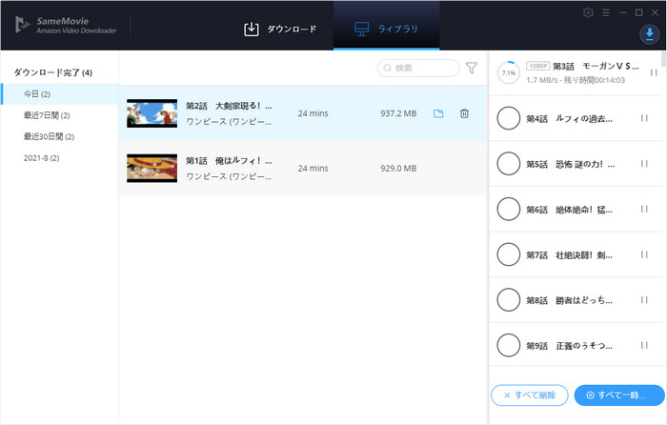Click the ワンピース subtitle under 第1話
This screenshot has height=425, width=667.
tap(229, 176)
